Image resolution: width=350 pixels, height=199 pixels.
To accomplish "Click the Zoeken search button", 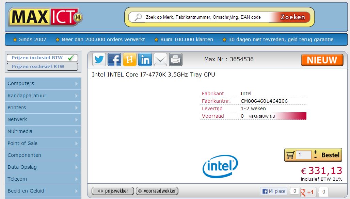I will point(292,17).
